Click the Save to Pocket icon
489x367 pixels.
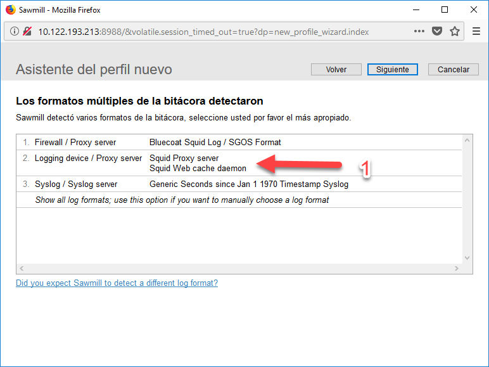(437, 31)
